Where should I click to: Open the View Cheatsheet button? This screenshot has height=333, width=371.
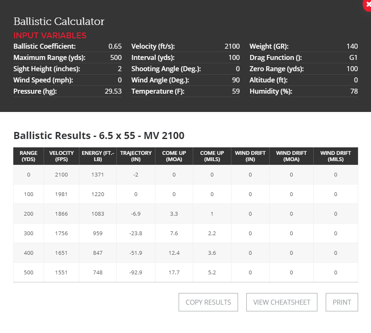point(282,302)
